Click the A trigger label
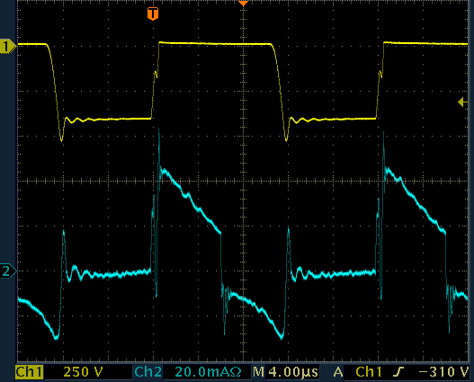The image size is (474, 382). point(338,372)
